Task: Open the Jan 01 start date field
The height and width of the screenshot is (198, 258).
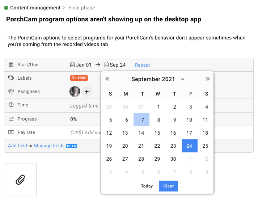Action: pyautogui.click(x=81, y=65)
